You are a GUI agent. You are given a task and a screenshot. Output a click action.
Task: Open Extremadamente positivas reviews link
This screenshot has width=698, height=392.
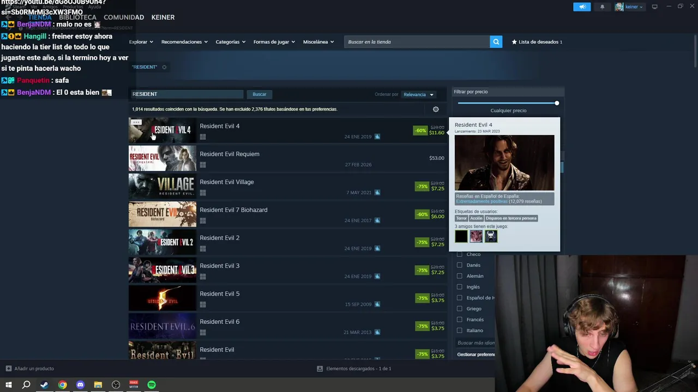tap(482, 201)
